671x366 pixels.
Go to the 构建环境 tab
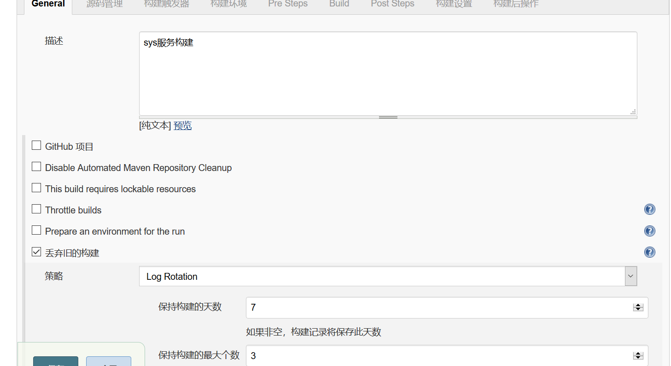[228, 5]
